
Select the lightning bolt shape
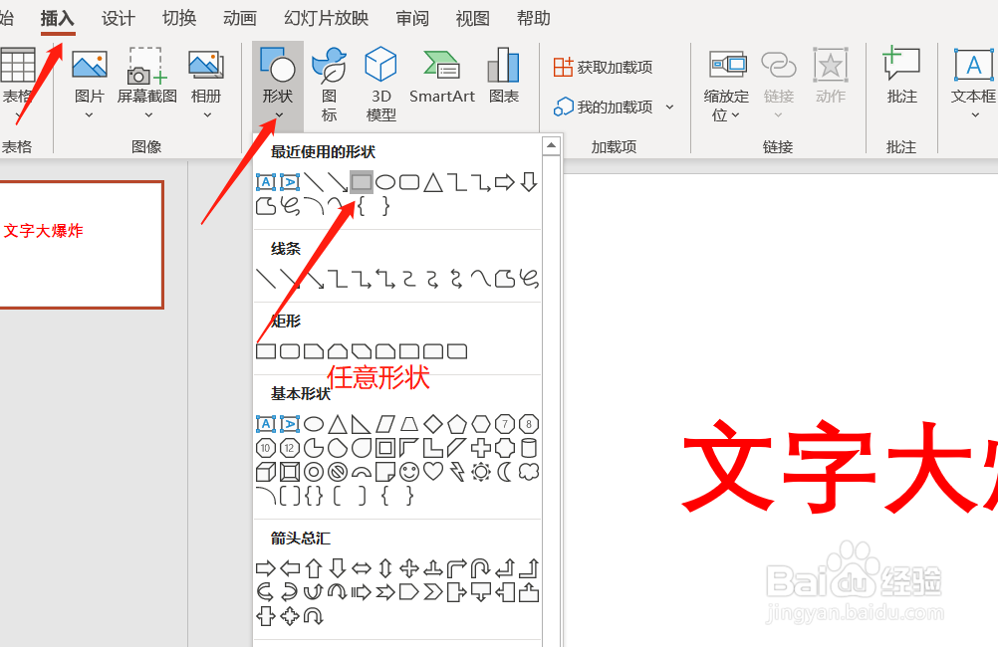(457, 472)
